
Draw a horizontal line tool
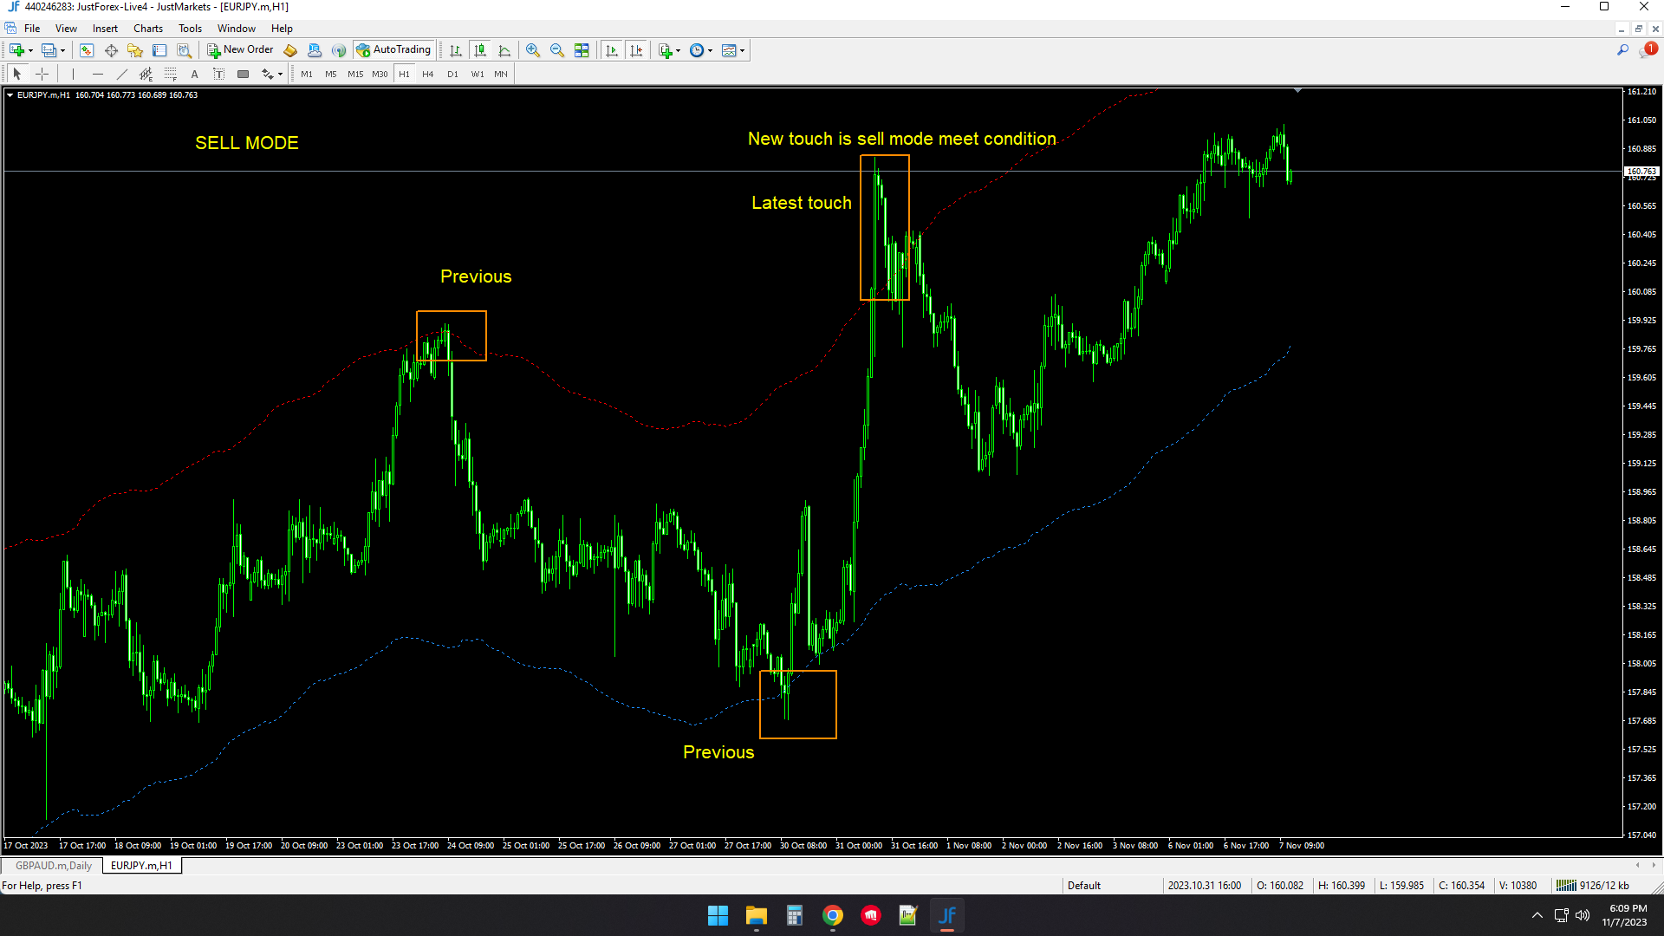[x=97, y=75]
